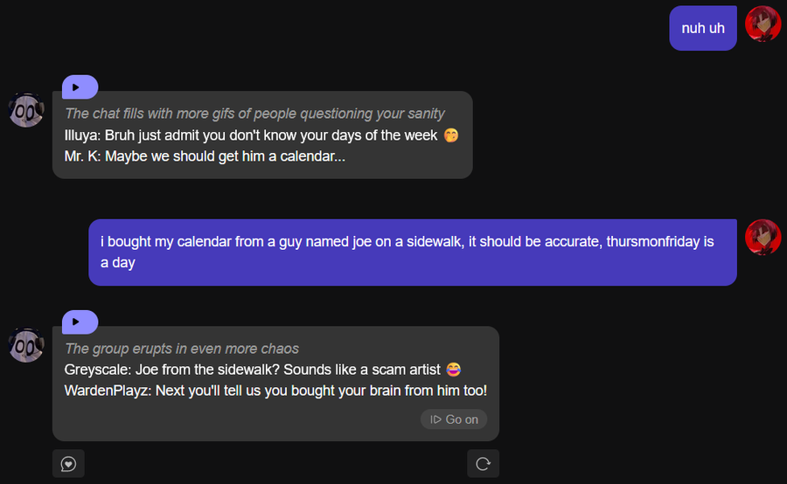Open bot avatar next to Greyscale reply
The image size is (787, 484).
26,345
